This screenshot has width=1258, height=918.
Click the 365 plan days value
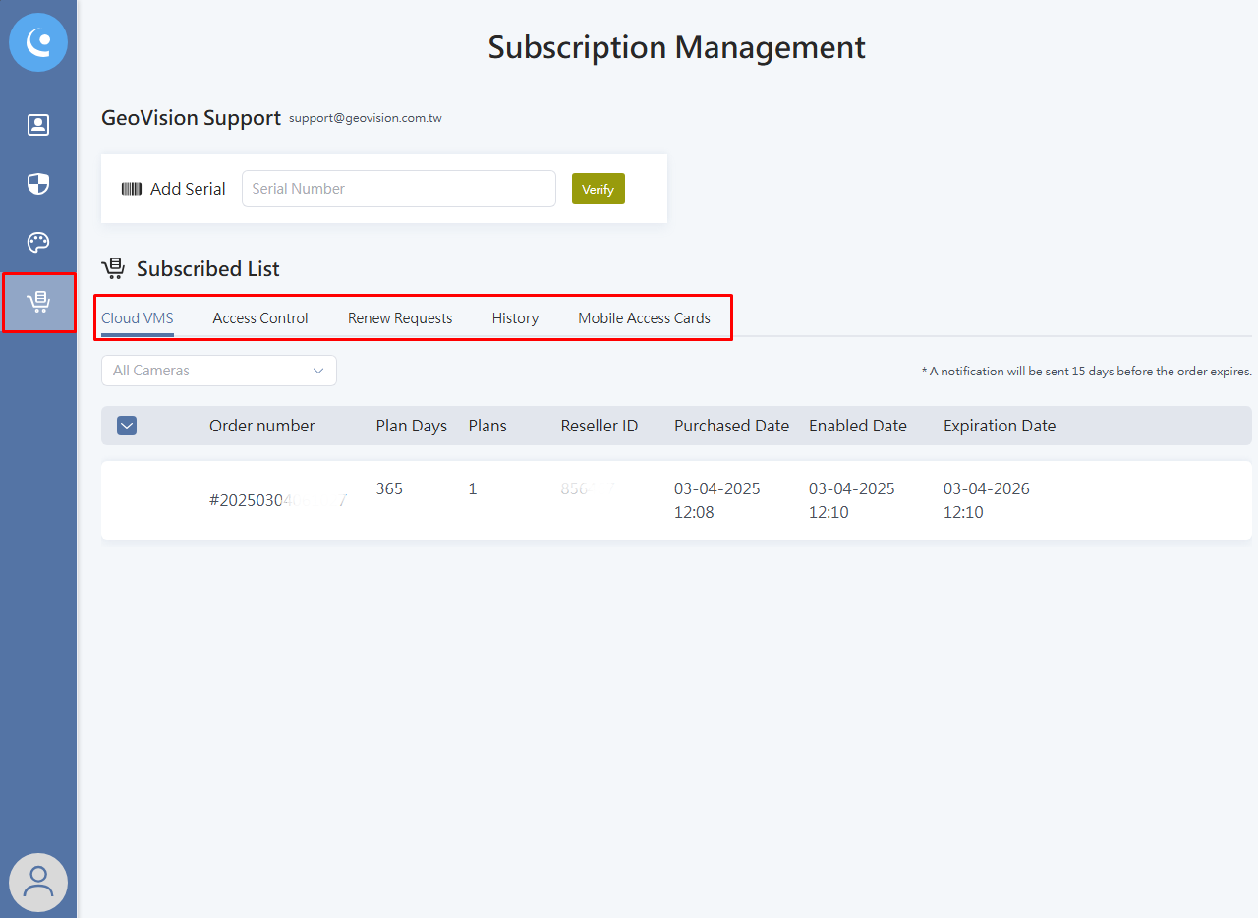tap(389, 488)
